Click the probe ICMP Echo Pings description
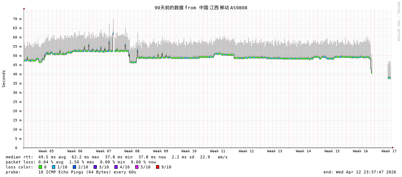This screenshot has width=402, height=177. click(x=87, y=172)
